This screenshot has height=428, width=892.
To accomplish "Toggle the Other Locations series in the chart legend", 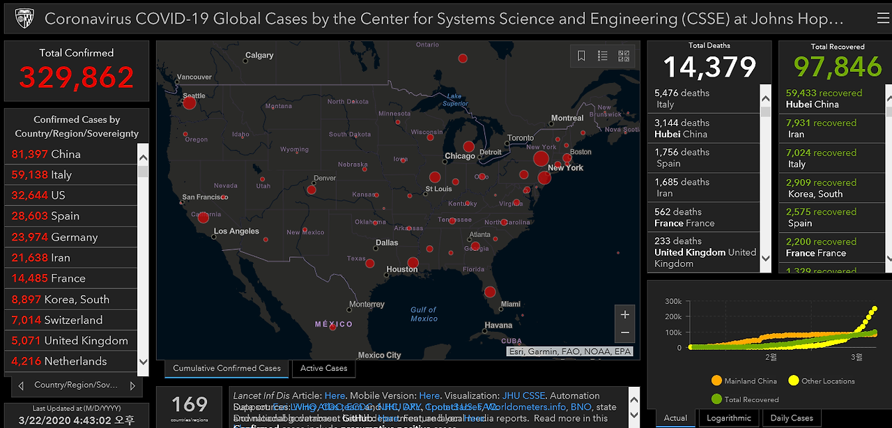I will coord(821,381).
